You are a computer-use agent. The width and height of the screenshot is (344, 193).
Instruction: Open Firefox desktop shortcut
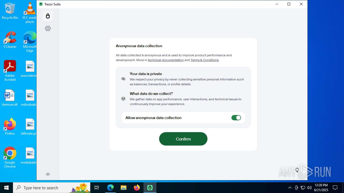tap(10, 127)
